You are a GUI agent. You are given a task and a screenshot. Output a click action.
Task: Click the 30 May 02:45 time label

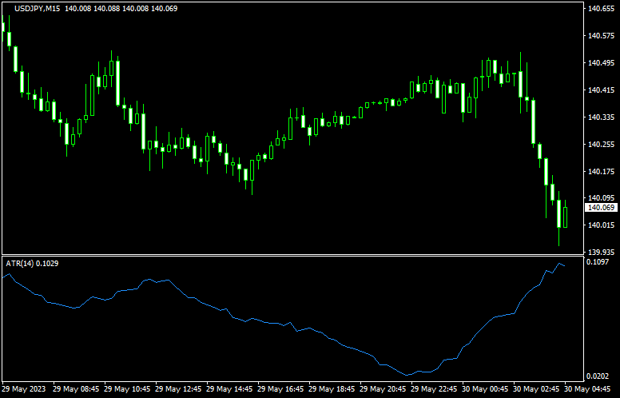point(537,389)
